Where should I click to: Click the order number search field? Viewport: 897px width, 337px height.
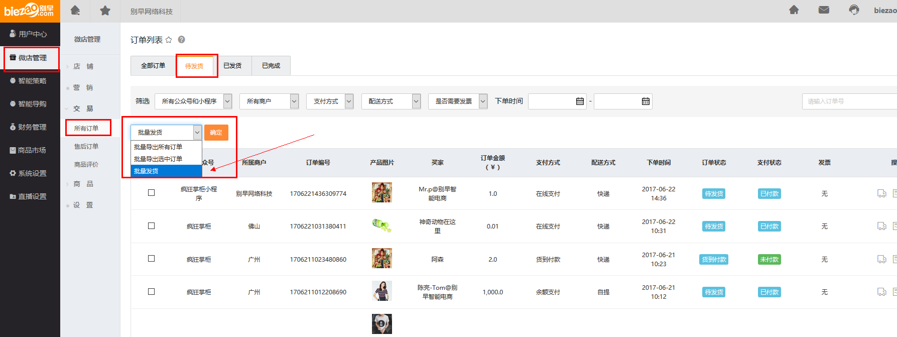848,101
